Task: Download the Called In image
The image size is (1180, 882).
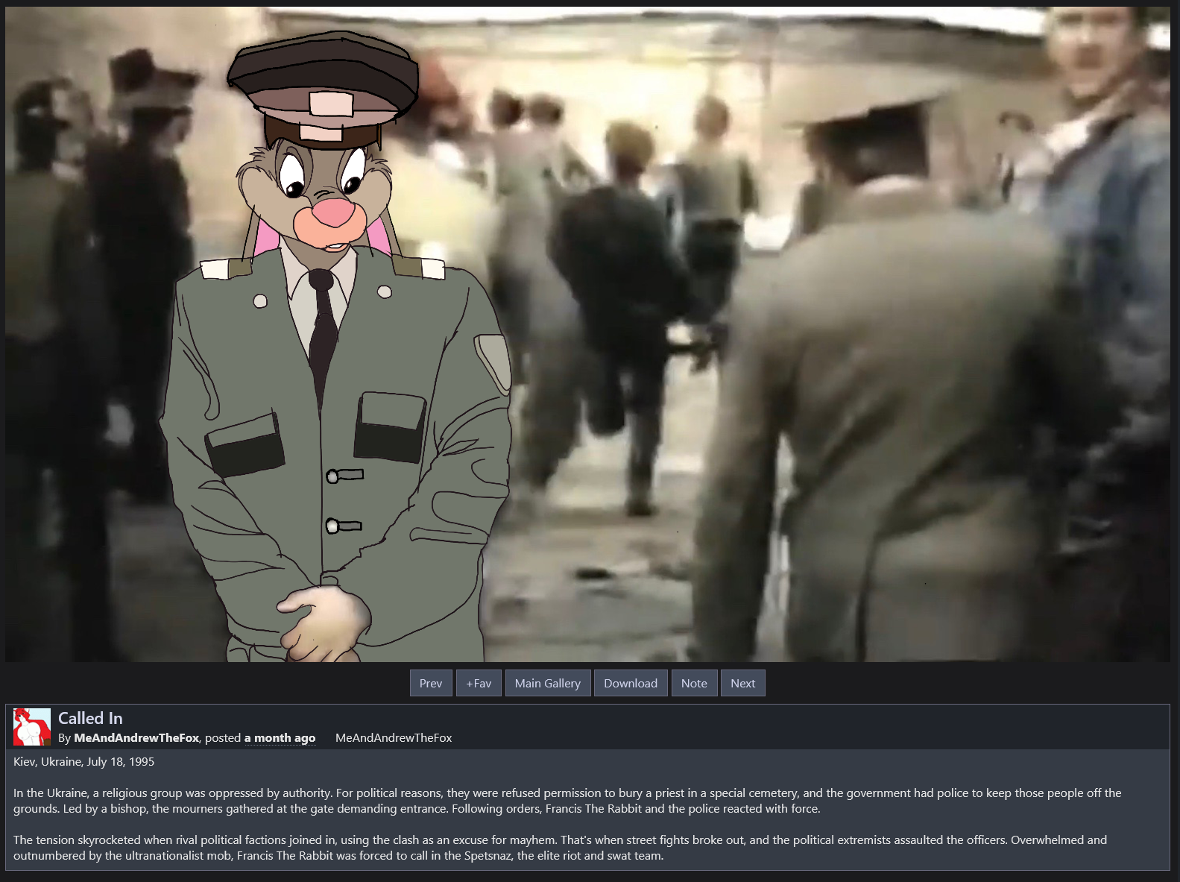Action: (631, 683)
